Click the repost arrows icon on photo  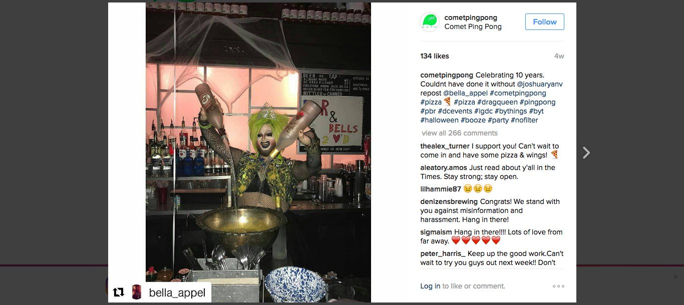point(119,292)
